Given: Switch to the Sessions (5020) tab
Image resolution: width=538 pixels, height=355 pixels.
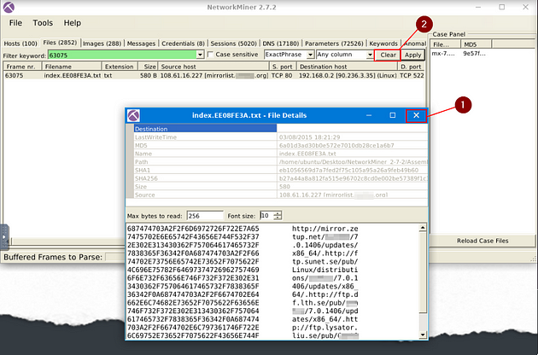Looking at the screenshot, I should [233, 44].
